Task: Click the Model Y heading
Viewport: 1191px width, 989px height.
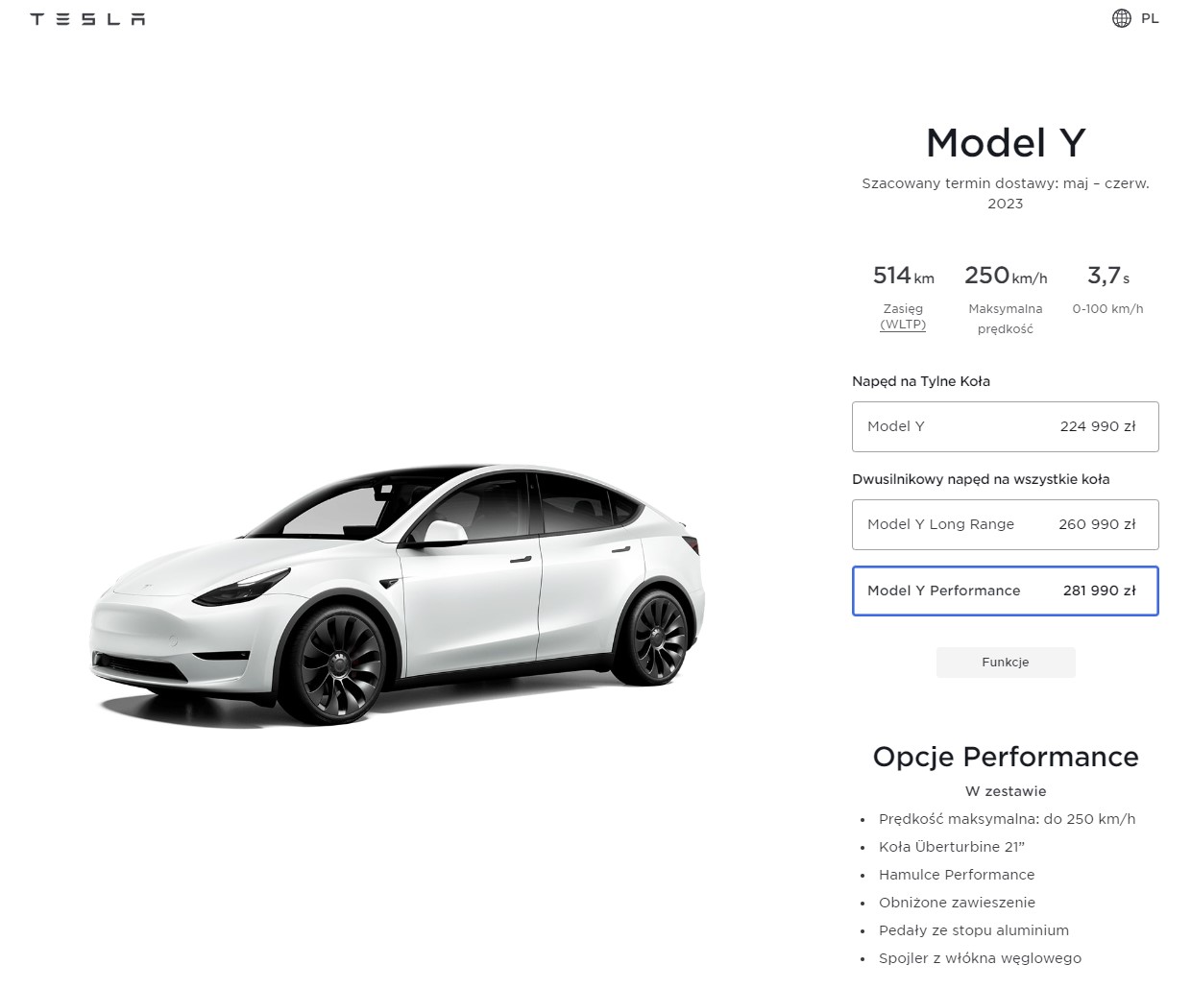Action: pyautogui.click(x=1005, y=143)
